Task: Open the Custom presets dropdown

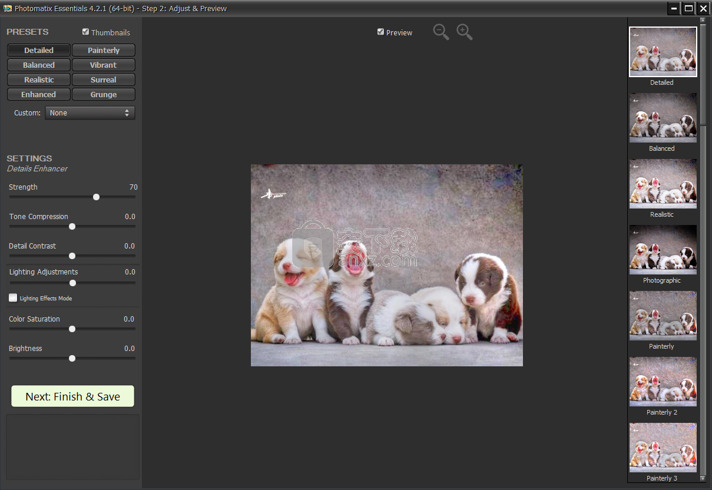Action: pos(90,112)
